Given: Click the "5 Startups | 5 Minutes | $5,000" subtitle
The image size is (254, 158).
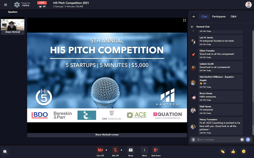Looking at the screenshot, I should tap(68, 7).
